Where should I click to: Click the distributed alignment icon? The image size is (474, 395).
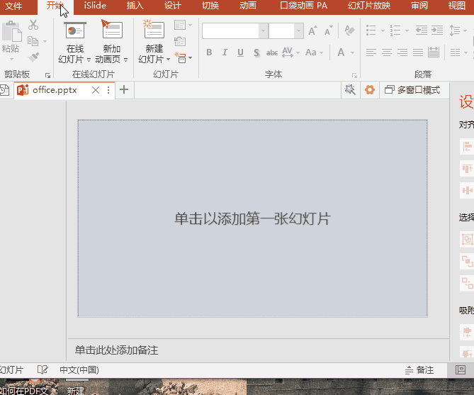tap(434, 52)
